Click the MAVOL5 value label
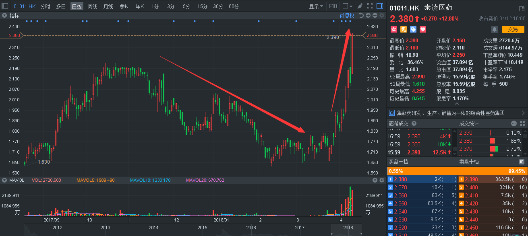 coord(95,180)
